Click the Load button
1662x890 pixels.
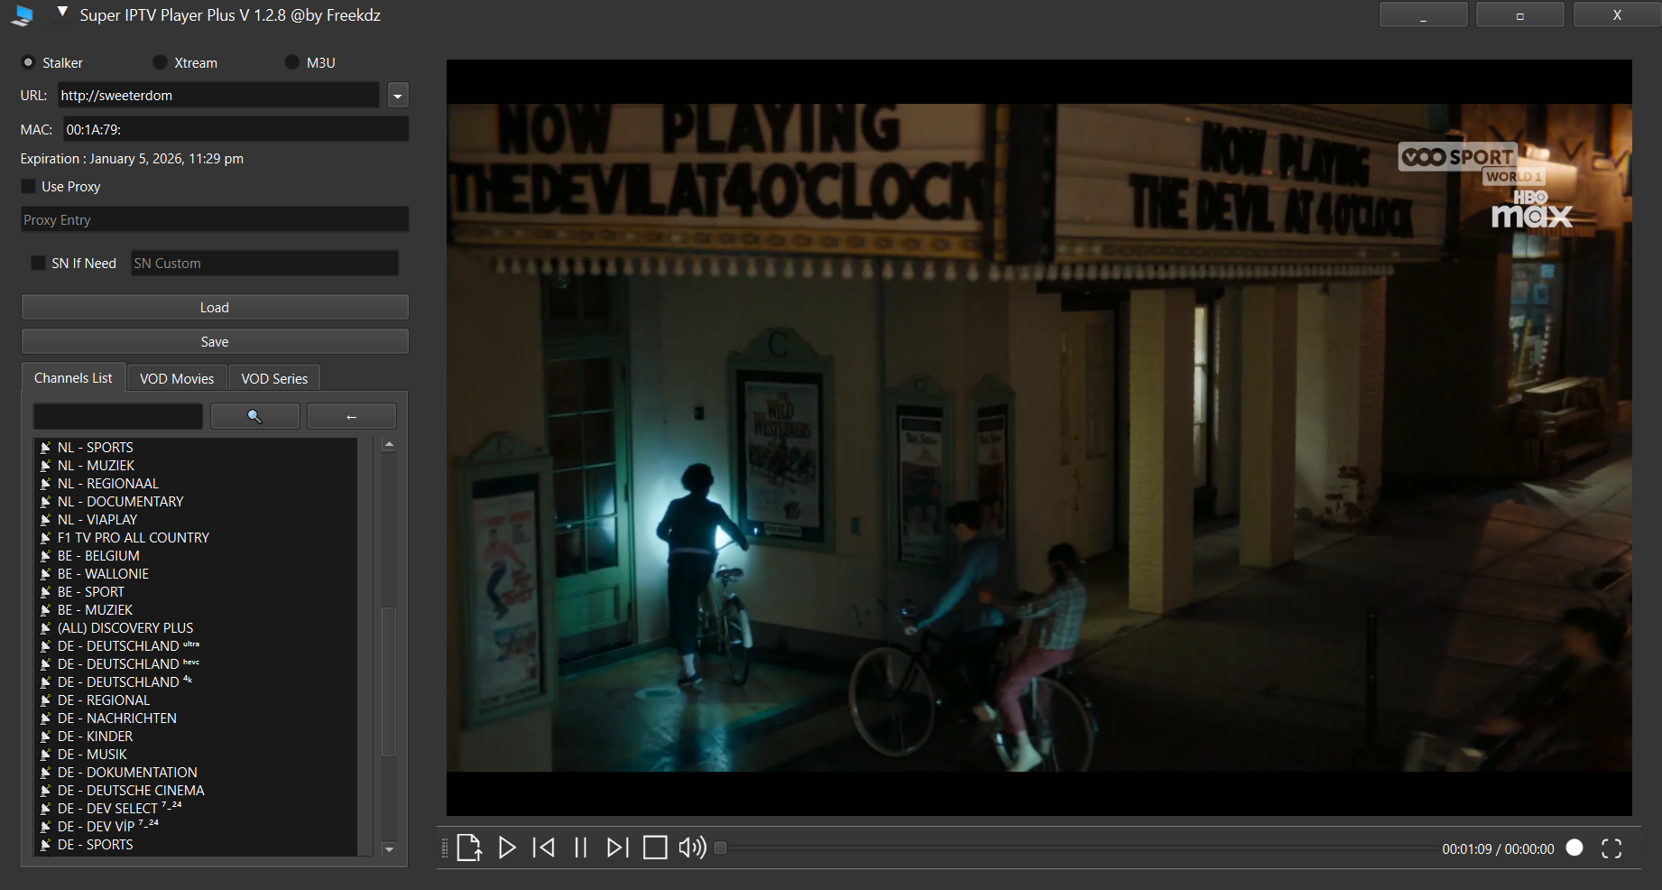coord(215,307)
